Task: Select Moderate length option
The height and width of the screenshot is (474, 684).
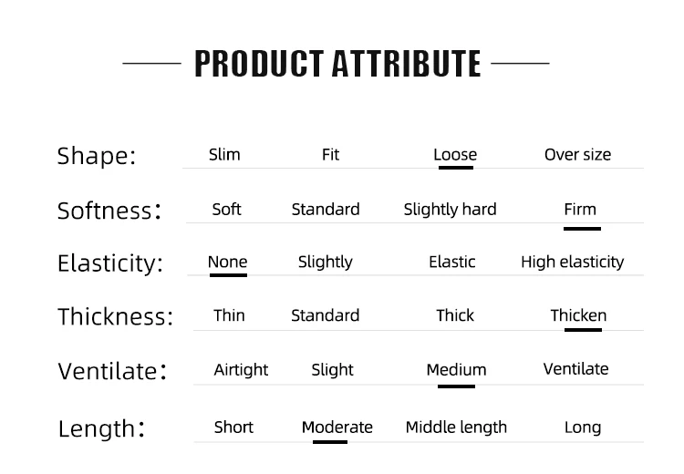Action: pyautogui.click(x=337, y=428)
